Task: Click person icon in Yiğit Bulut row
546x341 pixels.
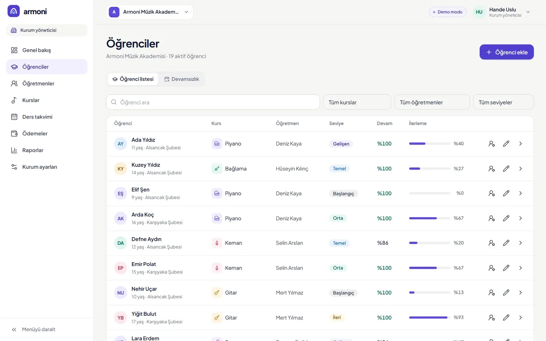Action: (x=491, y=317)
